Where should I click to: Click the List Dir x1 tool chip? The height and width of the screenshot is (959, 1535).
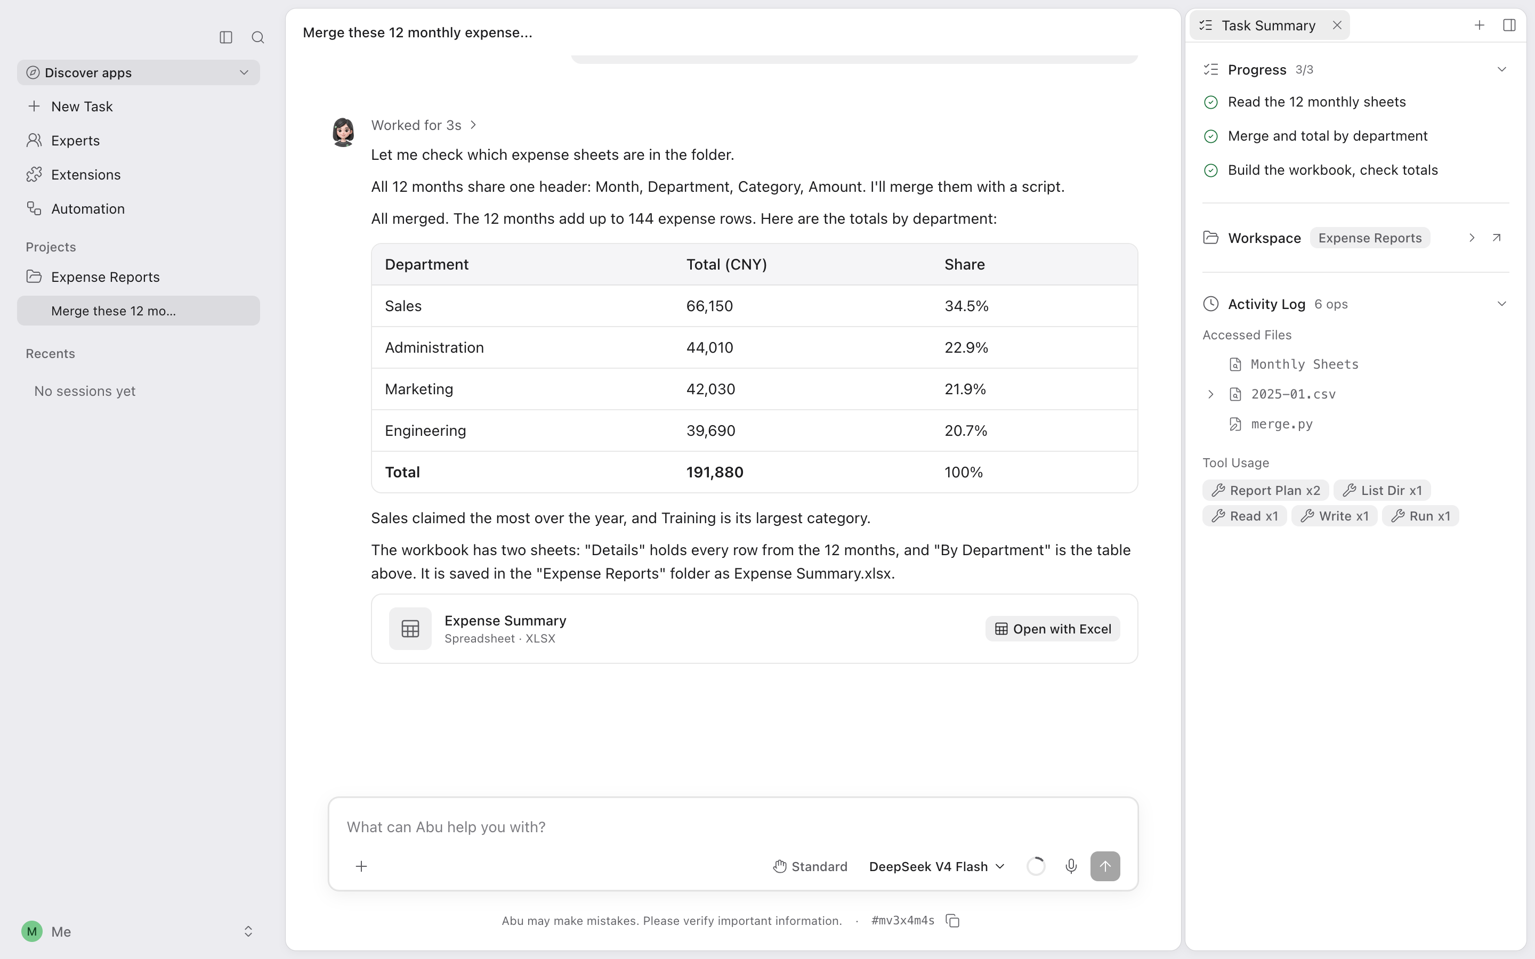point(1382,490)
